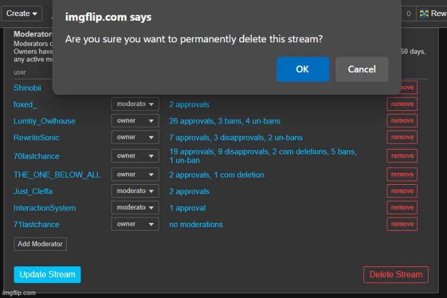Click the Delete Stream button

click(x=396, y=274)
